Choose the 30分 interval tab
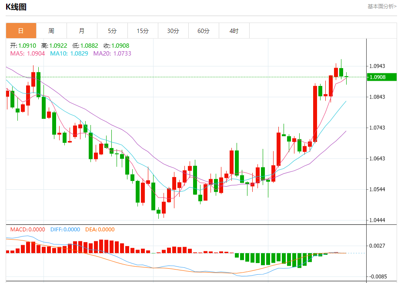 pyautogui.click(x=173, y=31)
